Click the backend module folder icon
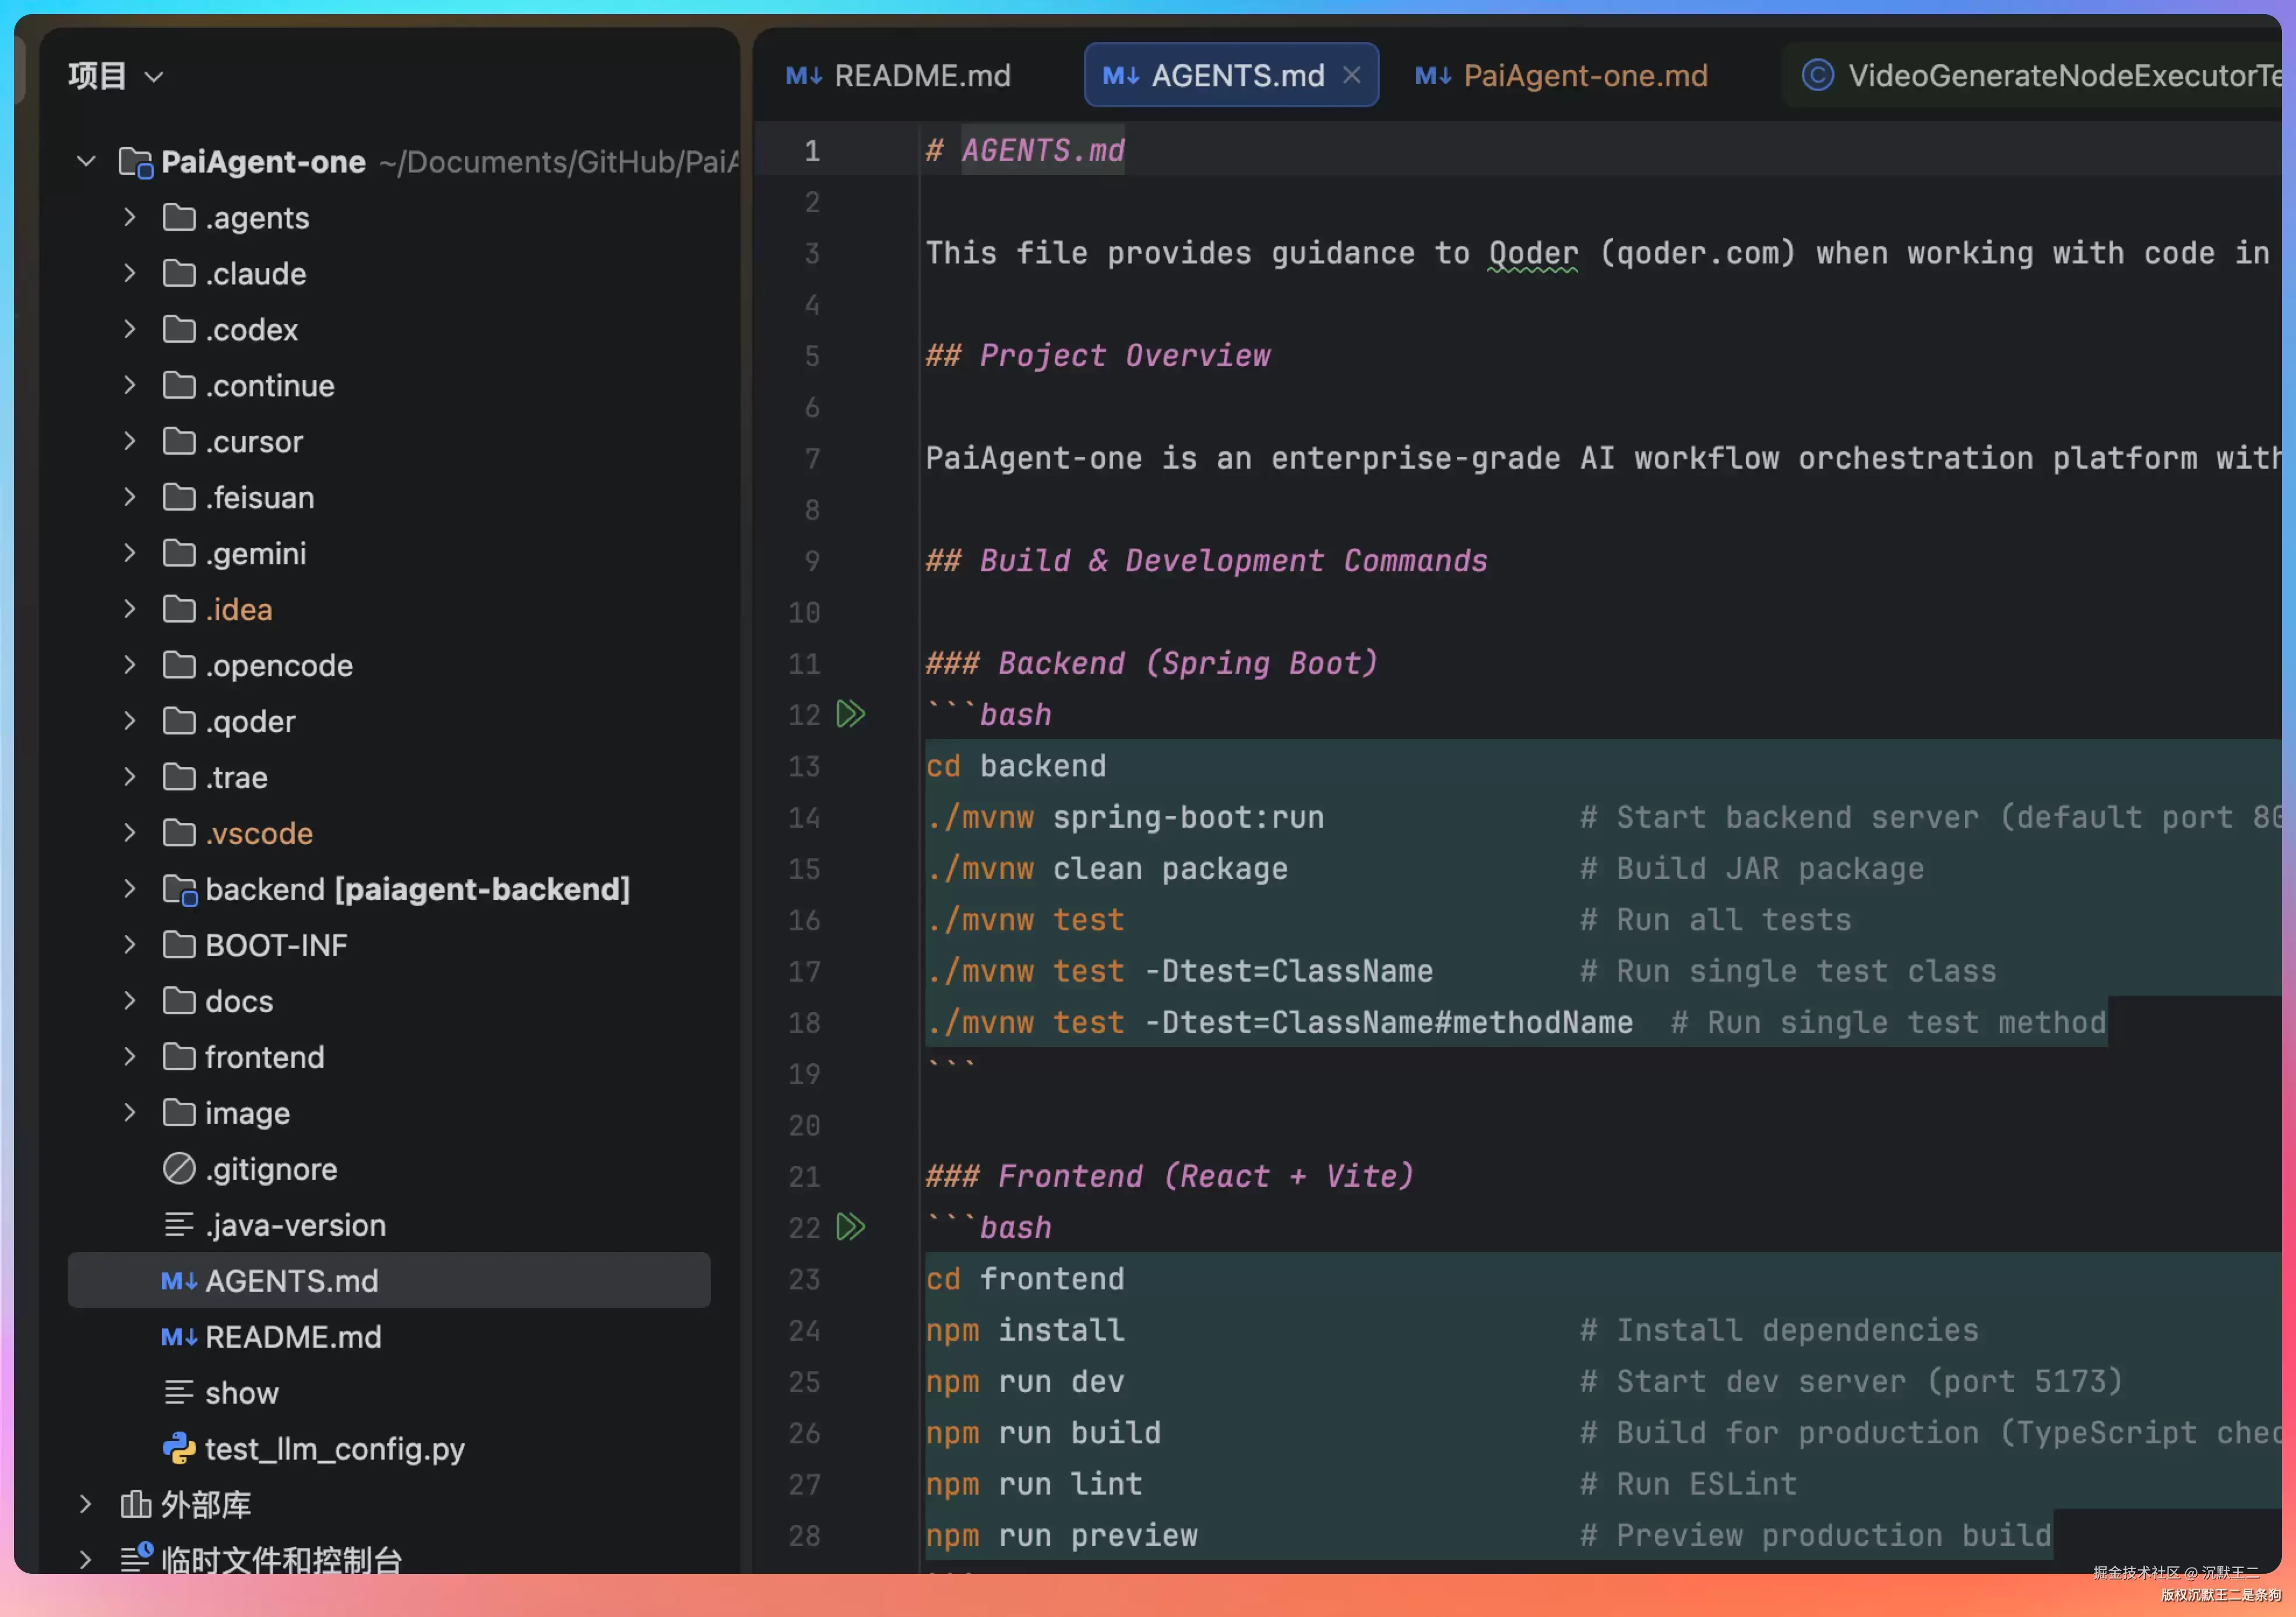The width and height of the screenshot is (2296, 1617). [x=180, y=889]
